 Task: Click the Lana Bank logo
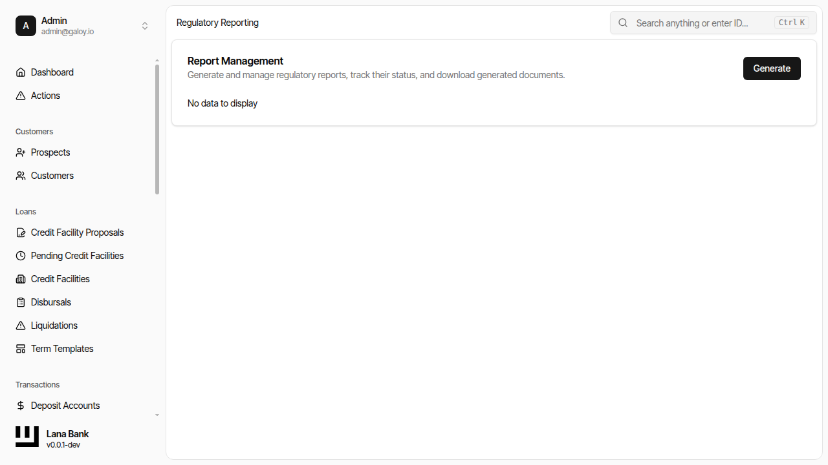coord(26,436)
